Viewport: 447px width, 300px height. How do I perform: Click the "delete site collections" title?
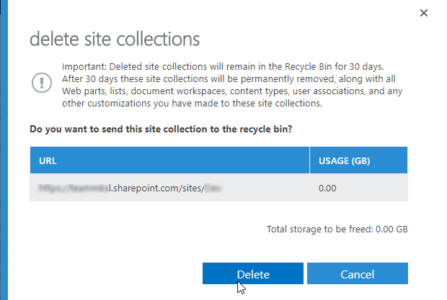(115, 38)
